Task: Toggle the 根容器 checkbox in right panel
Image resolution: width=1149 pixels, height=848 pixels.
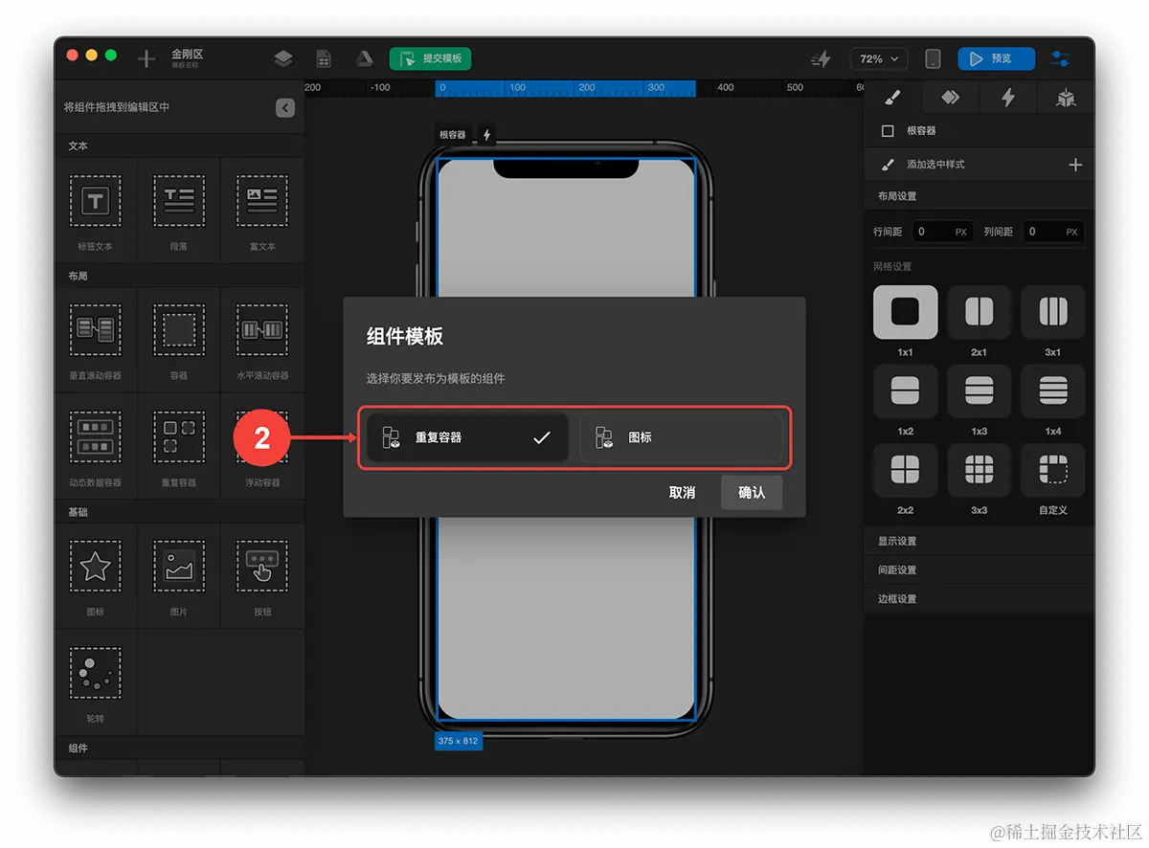Action: [888, 131]
